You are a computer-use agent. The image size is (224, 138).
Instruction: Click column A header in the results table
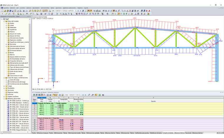coord(42,98)
